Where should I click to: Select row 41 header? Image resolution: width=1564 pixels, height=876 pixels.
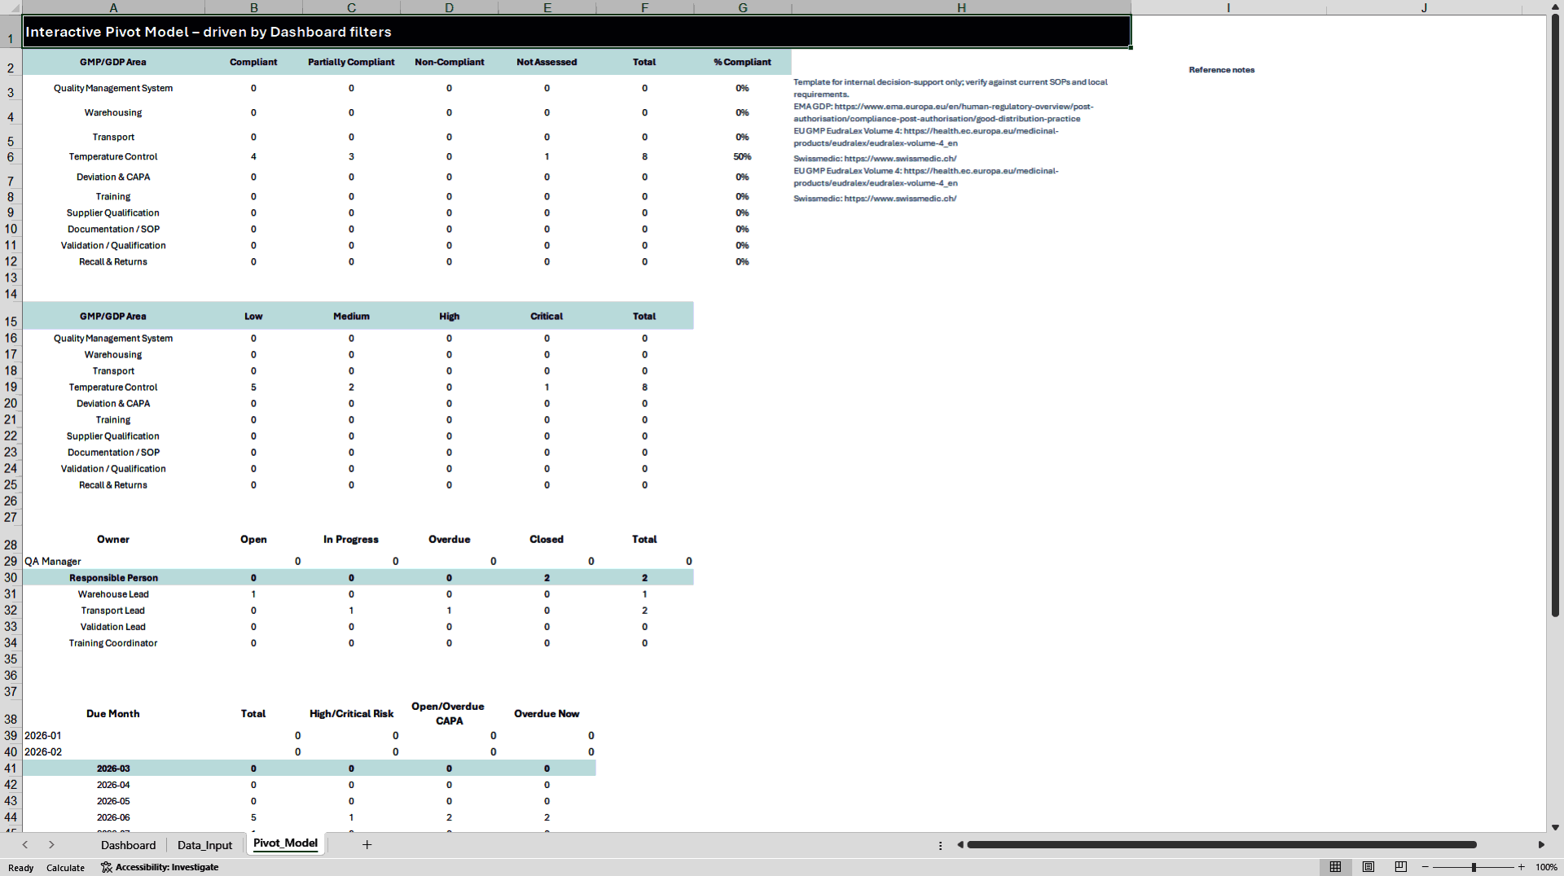tap(11, 769)
